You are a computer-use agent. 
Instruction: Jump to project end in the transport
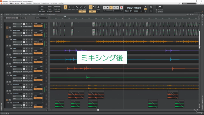pos(121,11)
